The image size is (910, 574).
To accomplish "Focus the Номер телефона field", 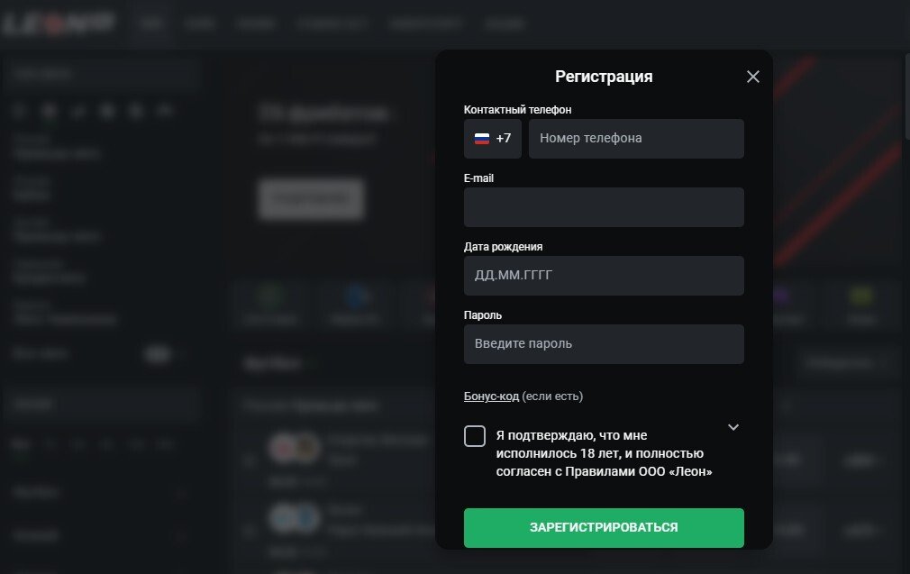I will (636, 139).
